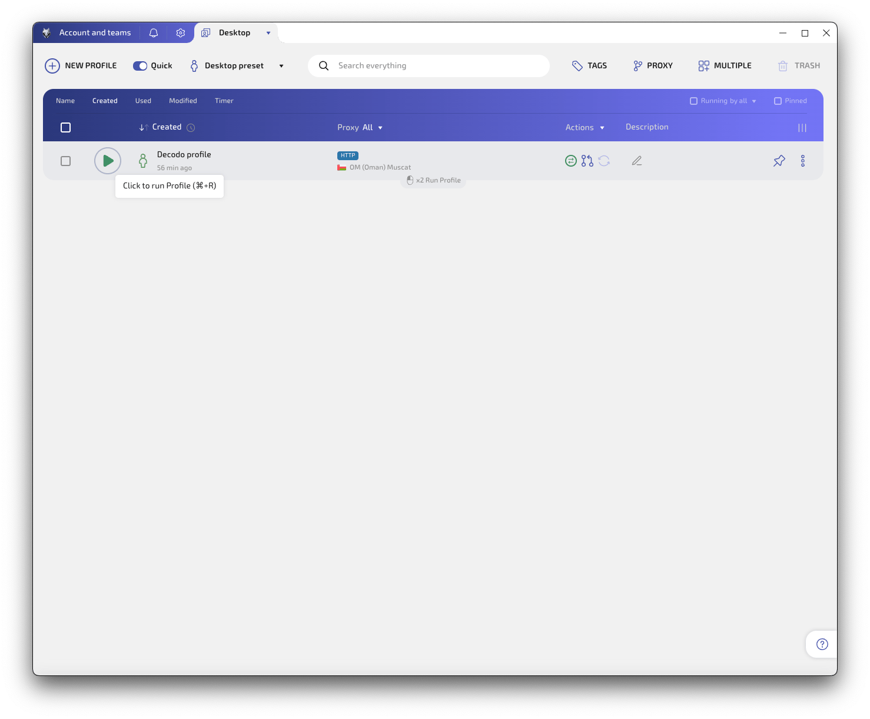Open the PROXY manager
870x719 pixels.
pyautogui.click(x=653, y=66)
